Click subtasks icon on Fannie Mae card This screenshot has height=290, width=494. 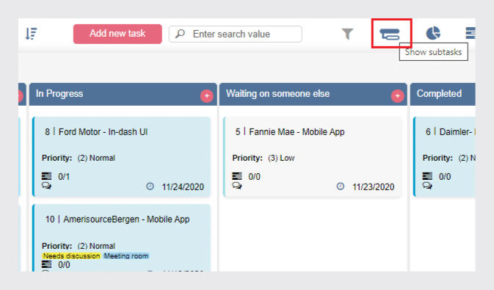237,176
